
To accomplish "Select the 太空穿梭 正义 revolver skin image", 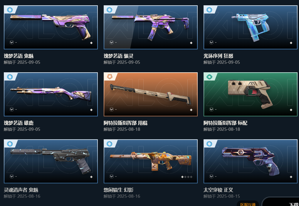I will 250,161.
